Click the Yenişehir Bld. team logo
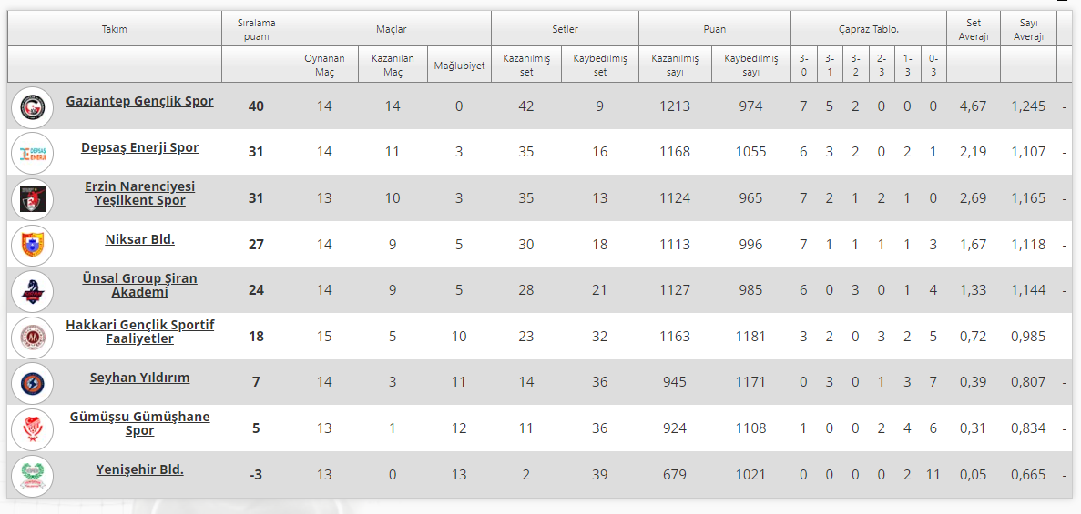Screen dimensions: 1081x514 click(x=32, y=476)
